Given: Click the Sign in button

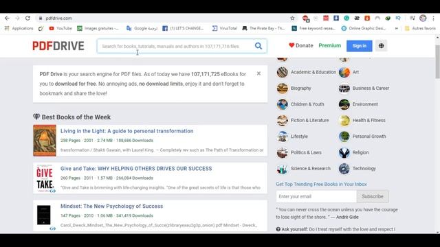Looking at the screenshot, I should (359, 46).
